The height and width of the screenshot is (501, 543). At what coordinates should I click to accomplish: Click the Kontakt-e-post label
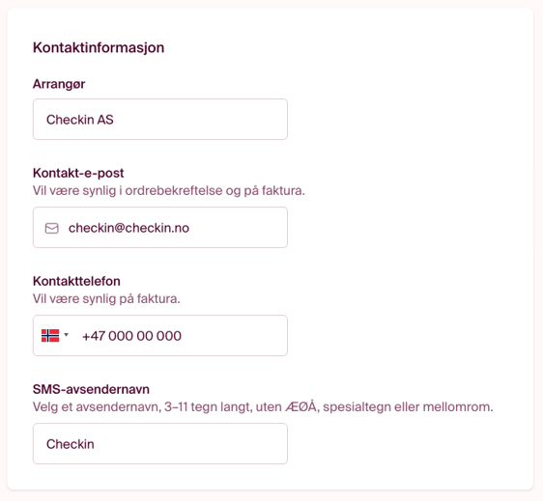coord(78,173)
